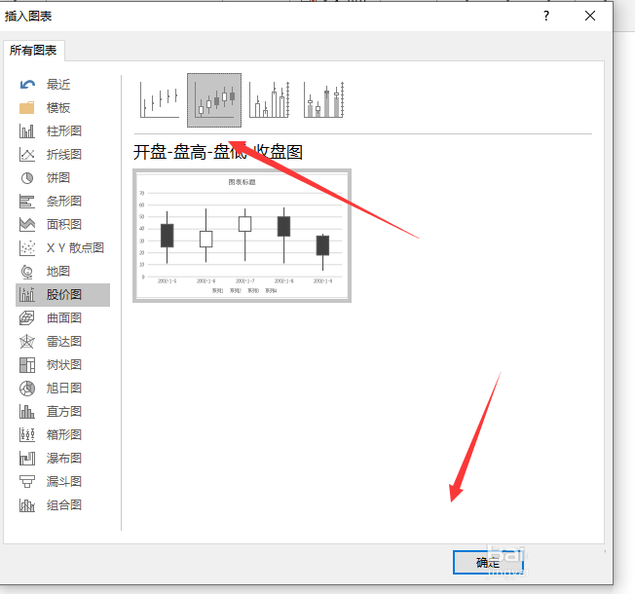
Task: Click the 瀑布图 label text
Action: (x=64, y=459)
